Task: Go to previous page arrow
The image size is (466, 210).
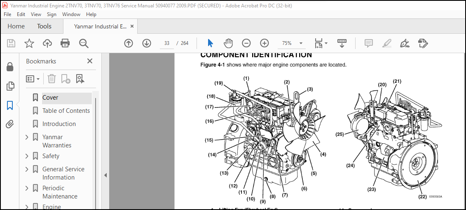Action: [129, 43]
